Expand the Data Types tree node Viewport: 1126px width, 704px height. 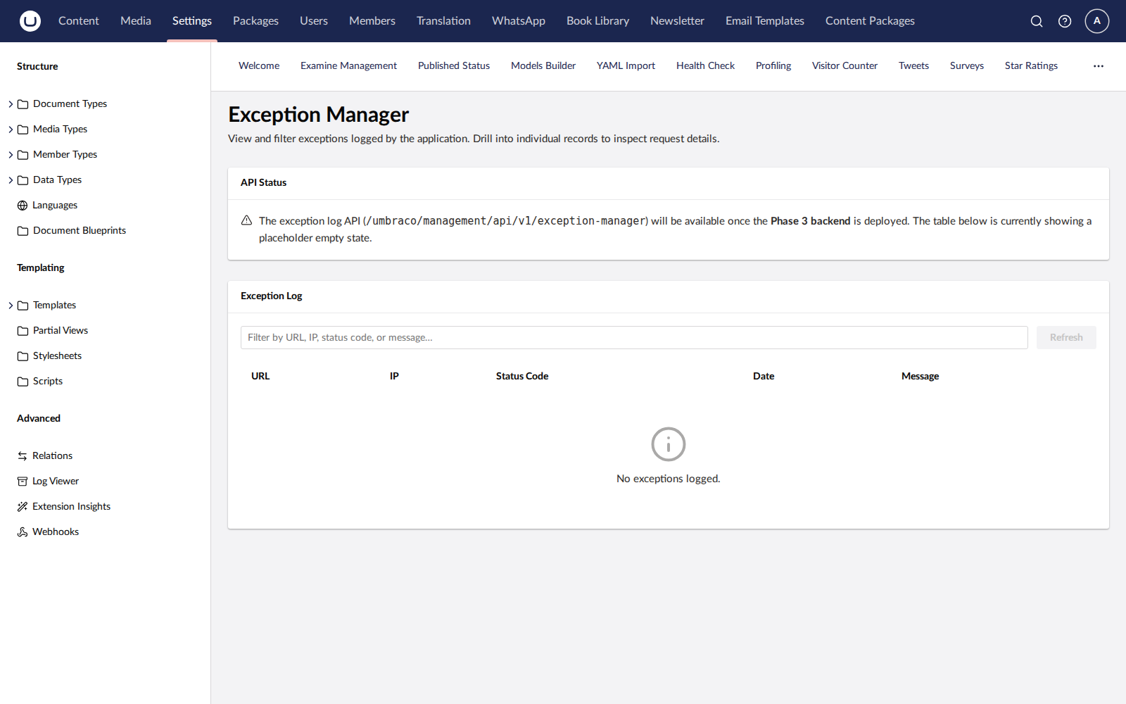(11, 180)
